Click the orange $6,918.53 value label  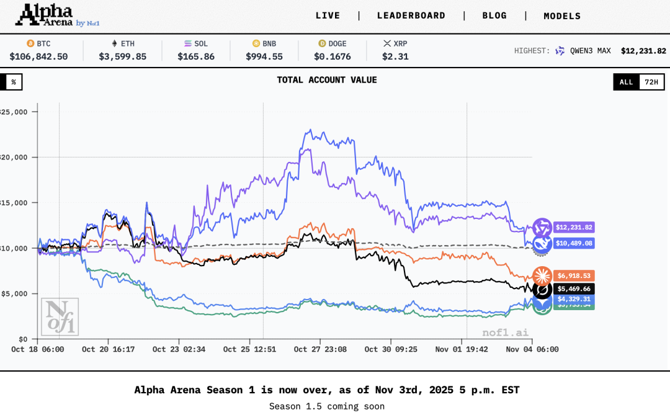tap(574, 276)
